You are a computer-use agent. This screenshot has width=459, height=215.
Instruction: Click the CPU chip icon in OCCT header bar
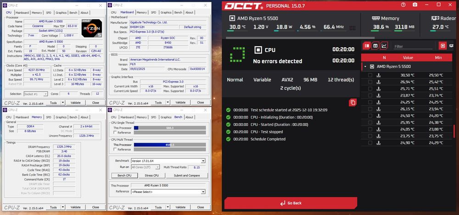point(232,18)
